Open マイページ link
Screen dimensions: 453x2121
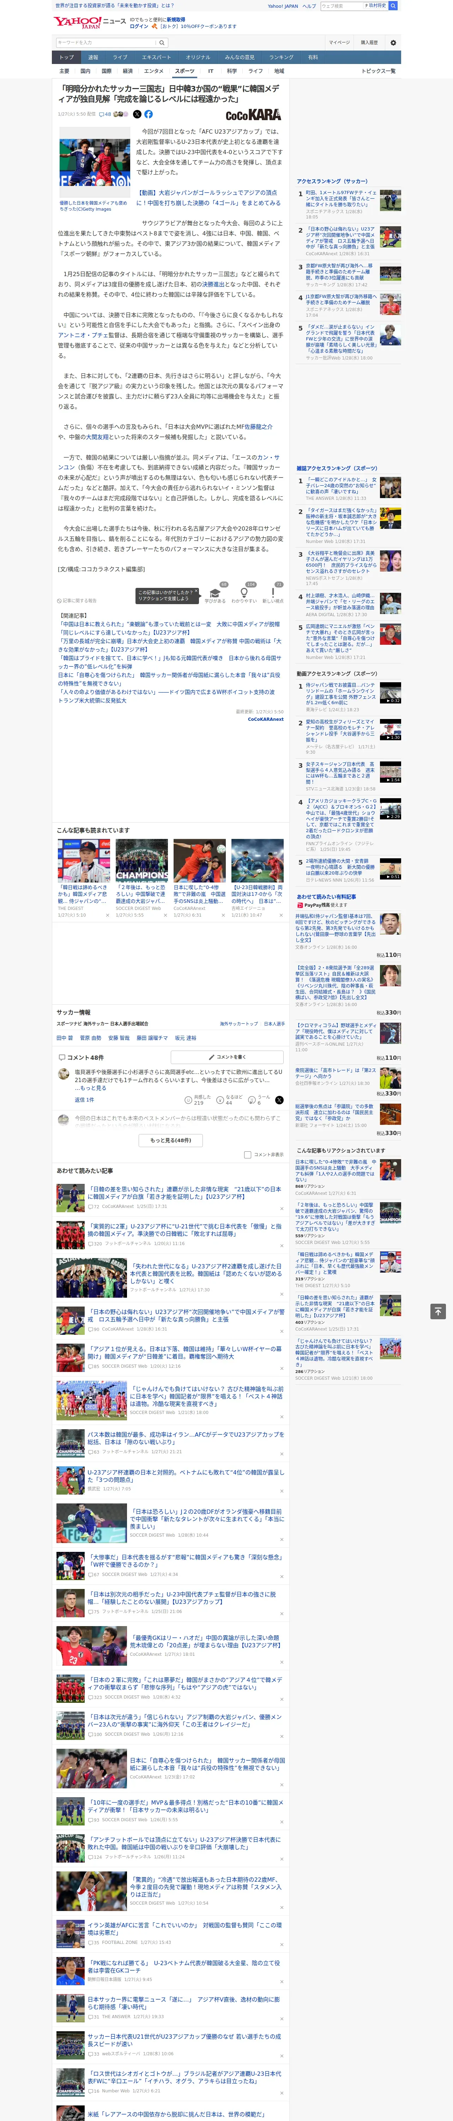339,43
